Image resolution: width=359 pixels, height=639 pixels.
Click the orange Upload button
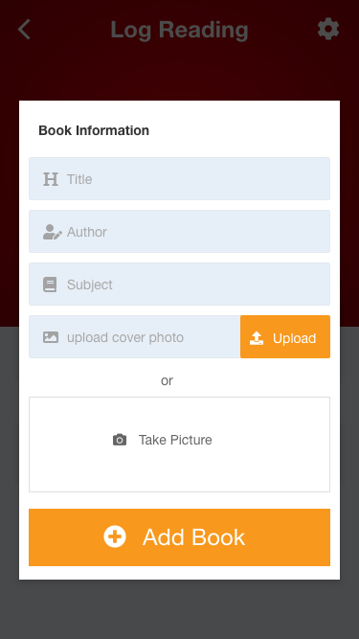(x=285, y=336)
